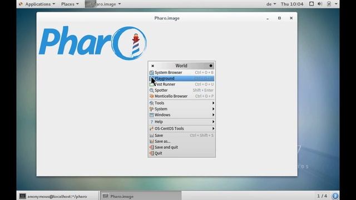Open the de keyboard layout dropdown
This screenshot has height=200, width=356.
271,4
